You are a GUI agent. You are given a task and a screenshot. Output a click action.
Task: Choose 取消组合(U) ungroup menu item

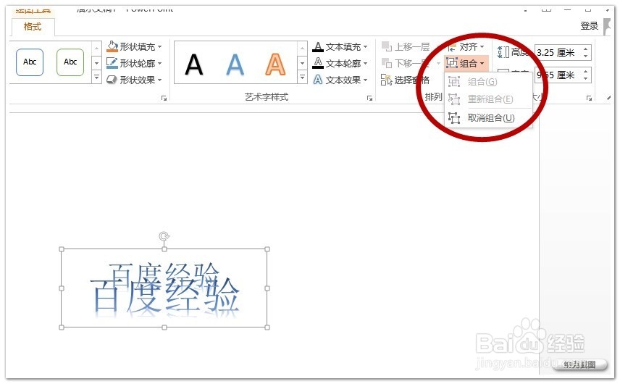488,118
